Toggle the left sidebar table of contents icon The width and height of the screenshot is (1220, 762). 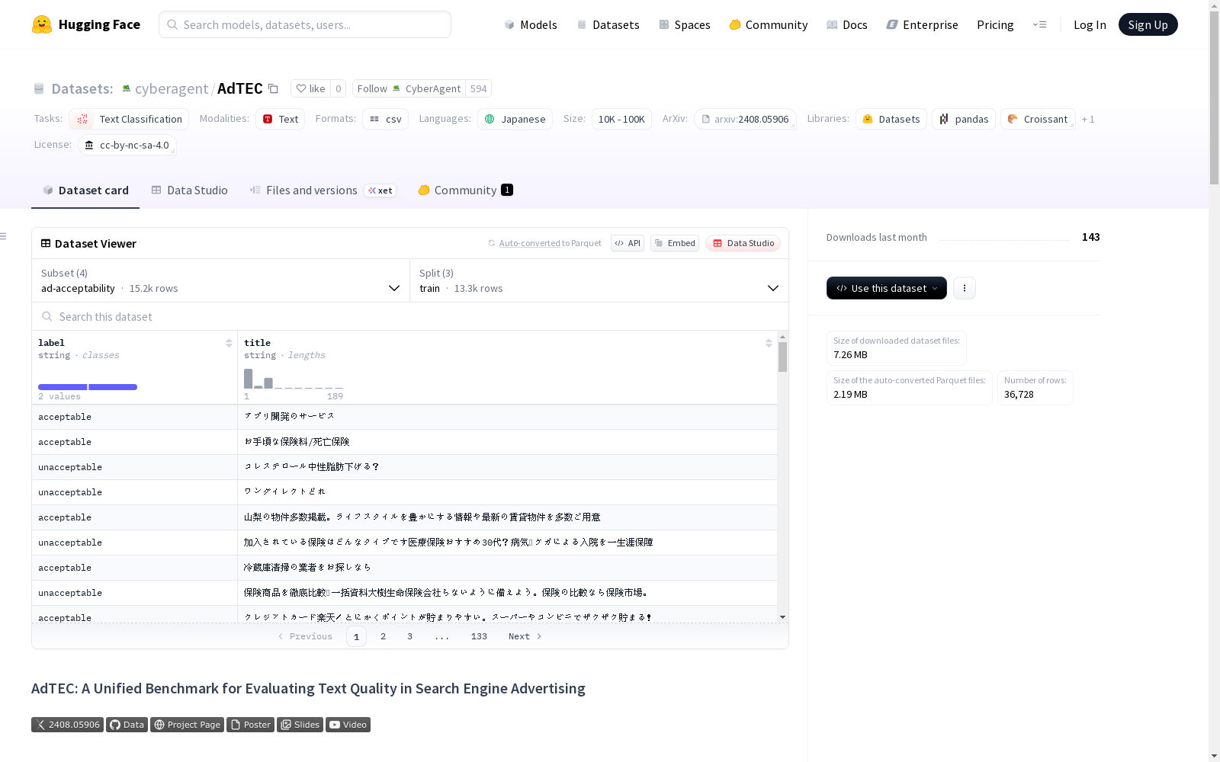[4, 236]
